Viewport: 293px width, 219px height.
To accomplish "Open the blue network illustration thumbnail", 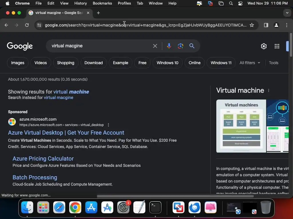I will (x=278, y=113).
